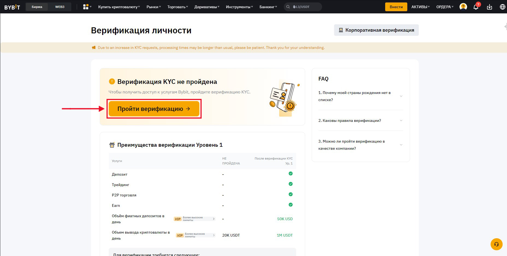Click the Earn service label
The image size is (507, 256).
tap(116, 205)
